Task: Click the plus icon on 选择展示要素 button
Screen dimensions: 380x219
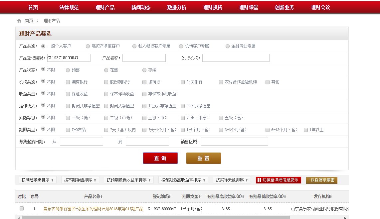Action: 309,180
